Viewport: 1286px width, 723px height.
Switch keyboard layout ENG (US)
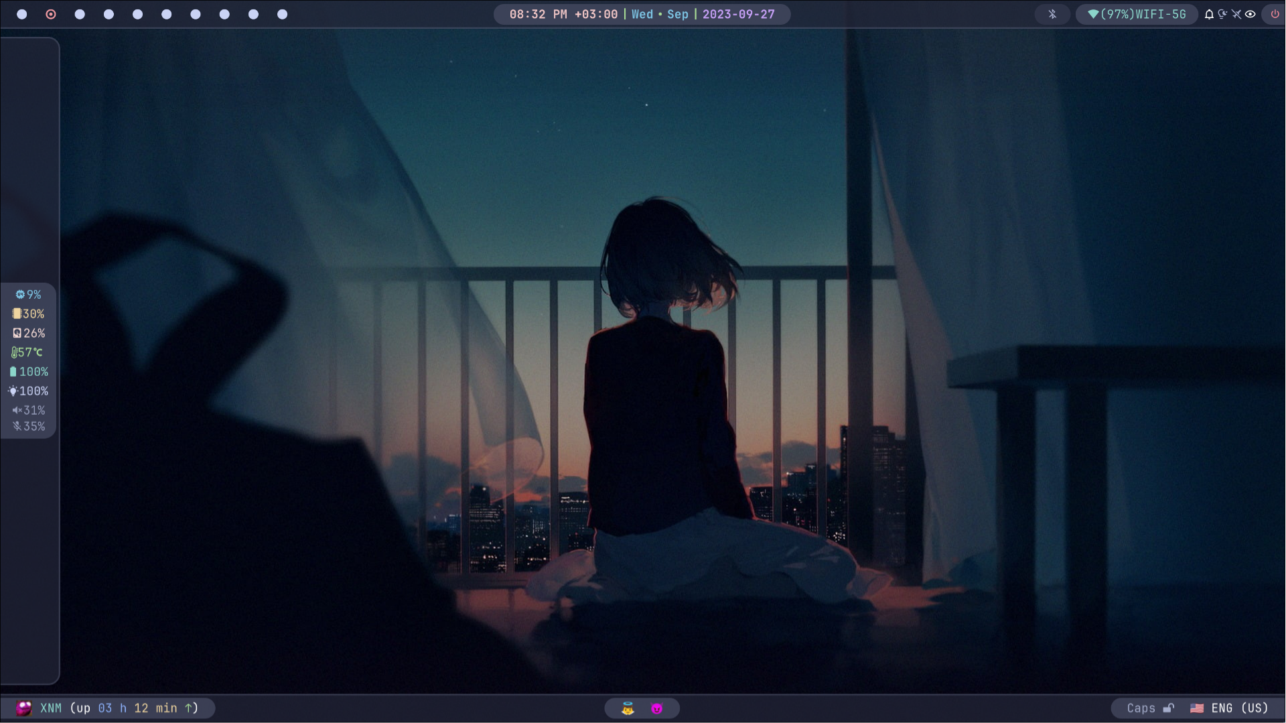coord(1240,708)
